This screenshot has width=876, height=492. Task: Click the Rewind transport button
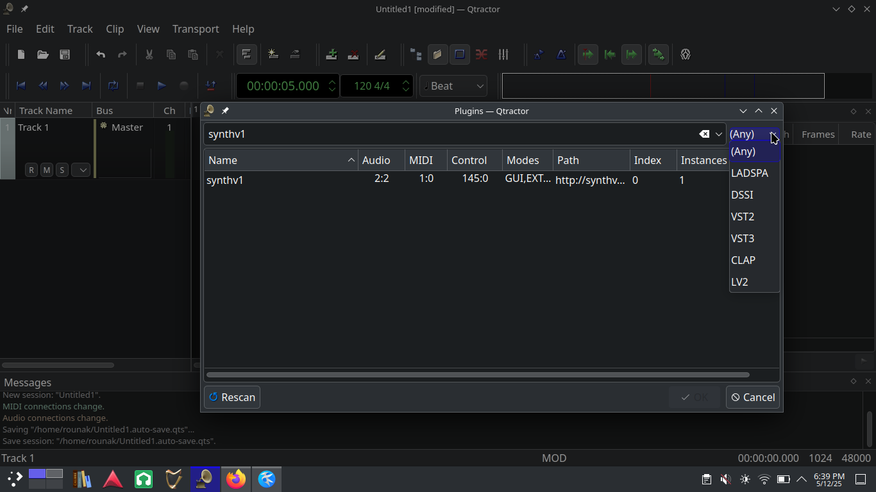[43, 86]
